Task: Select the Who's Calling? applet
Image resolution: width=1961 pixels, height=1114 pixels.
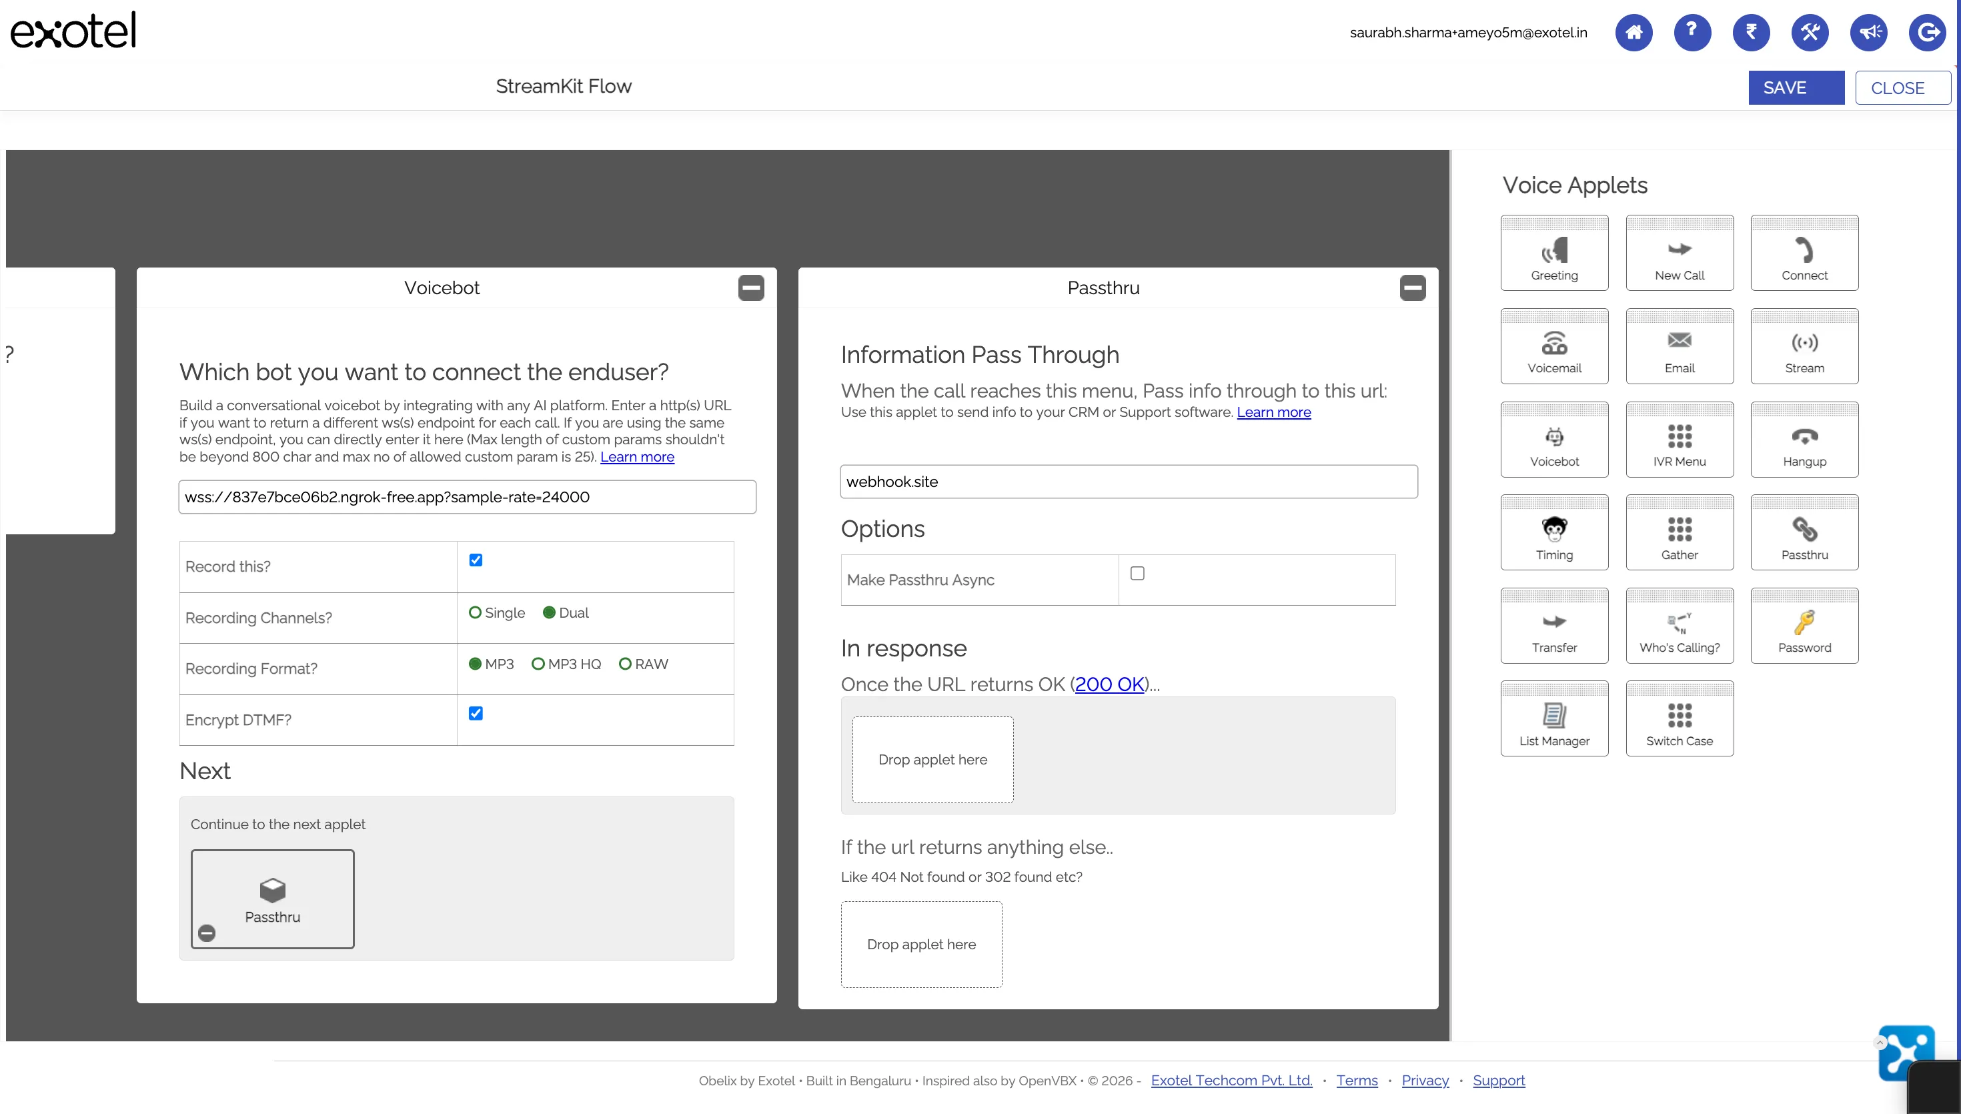Action: pos(1680,625)
